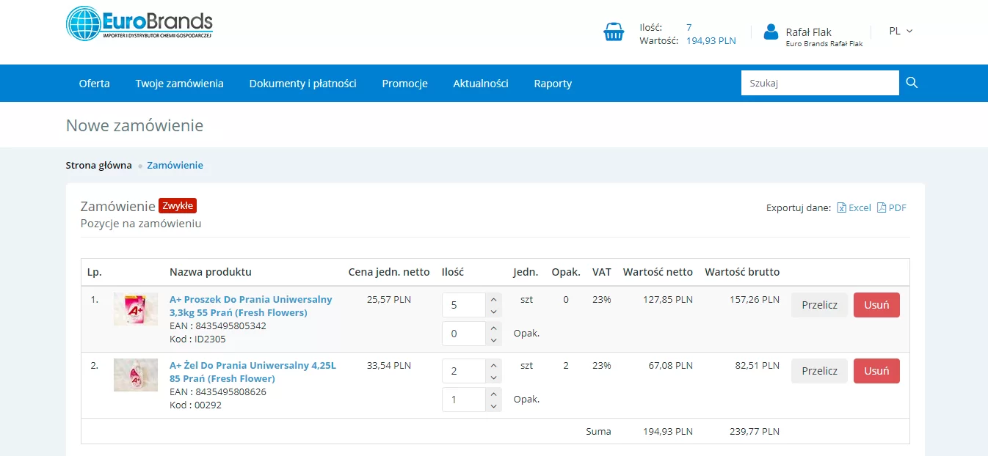This screenshot has height=456, width=988.
Task: Click basket value 194,93 PLN in header
Action: pos(711,41)
